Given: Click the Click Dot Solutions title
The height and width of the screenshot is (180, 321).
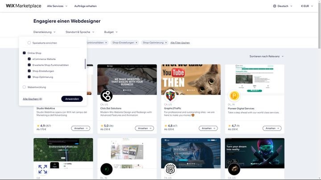Looking at the screenshot, I should 111,108.
